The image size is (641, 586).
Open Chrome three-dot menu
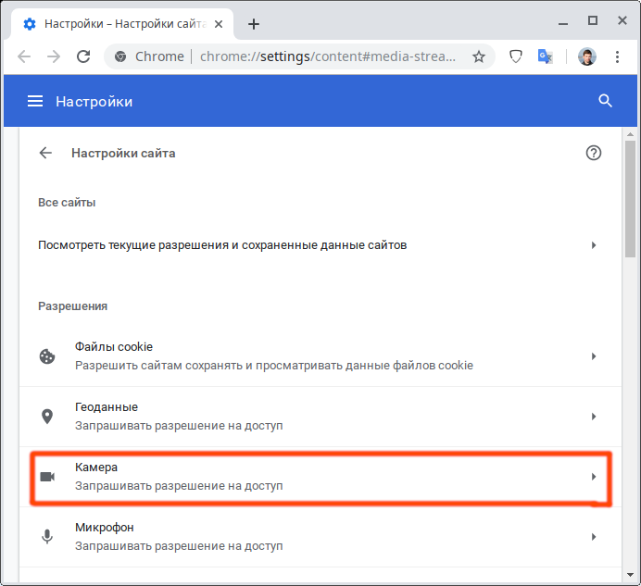617,56
